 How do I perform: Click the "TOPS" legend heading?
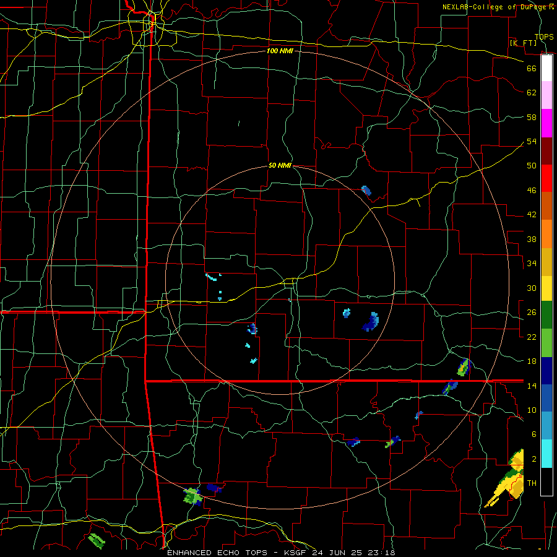click(544, 37)
